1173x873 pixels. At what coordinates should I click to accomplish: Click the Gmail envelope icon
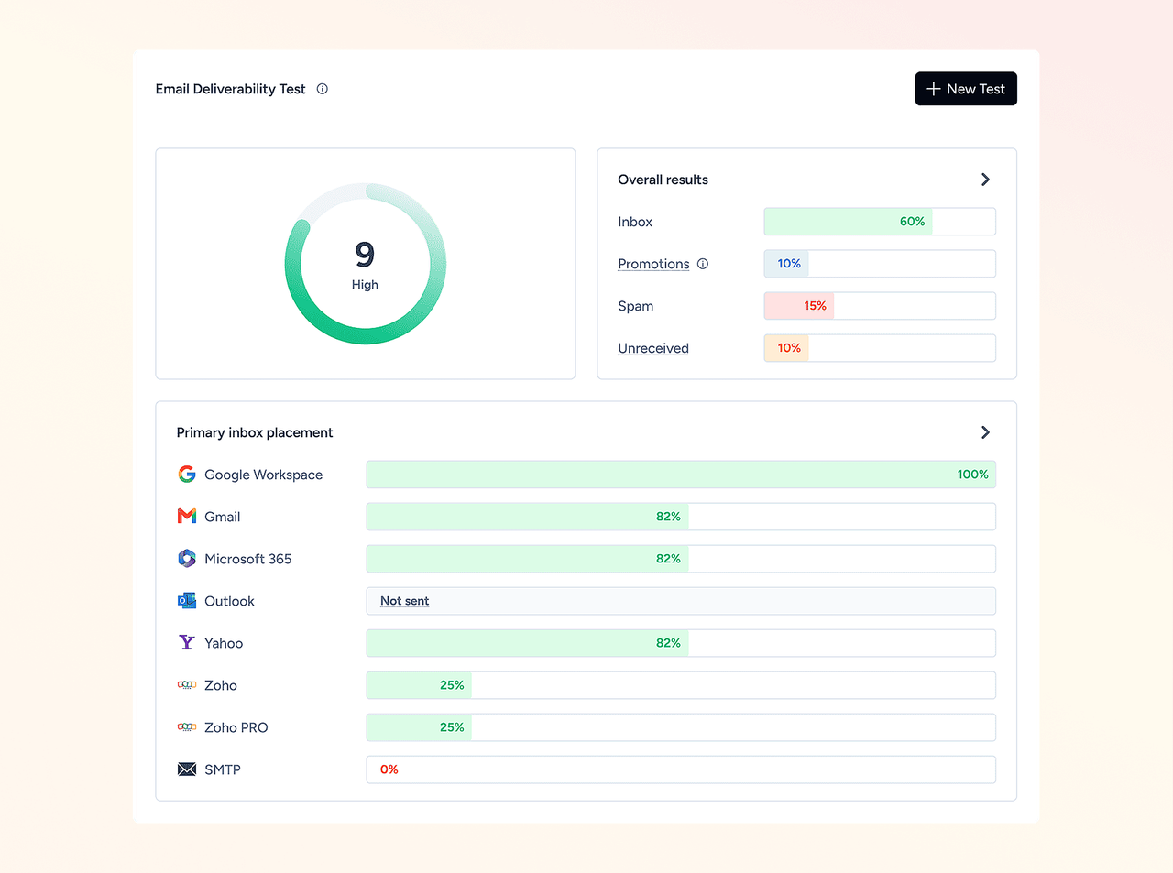click(x=187, y=516)
